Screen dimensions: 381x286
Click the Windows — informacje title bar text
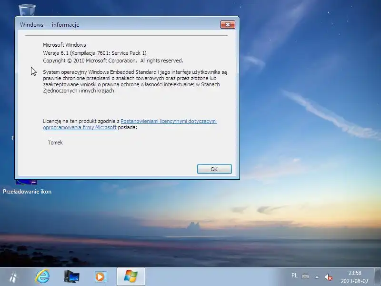(50, 25)
